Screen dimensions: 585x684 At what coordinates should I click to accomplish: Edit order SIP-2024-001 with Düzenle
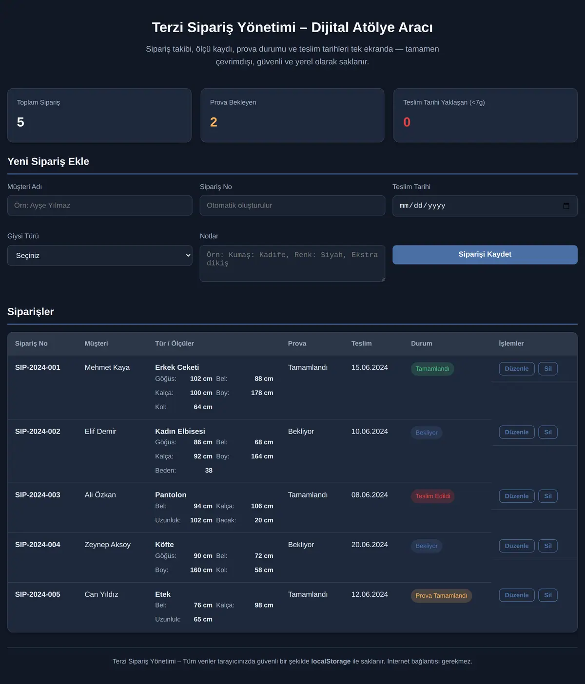517,369
